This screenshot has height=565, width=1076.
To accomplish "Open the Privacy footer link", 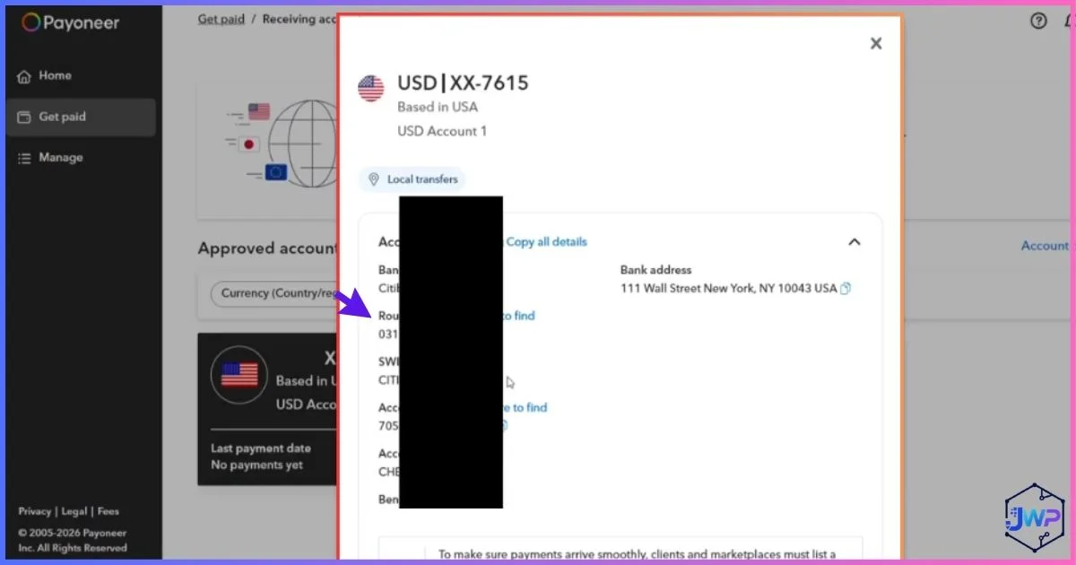I will 34,511.
